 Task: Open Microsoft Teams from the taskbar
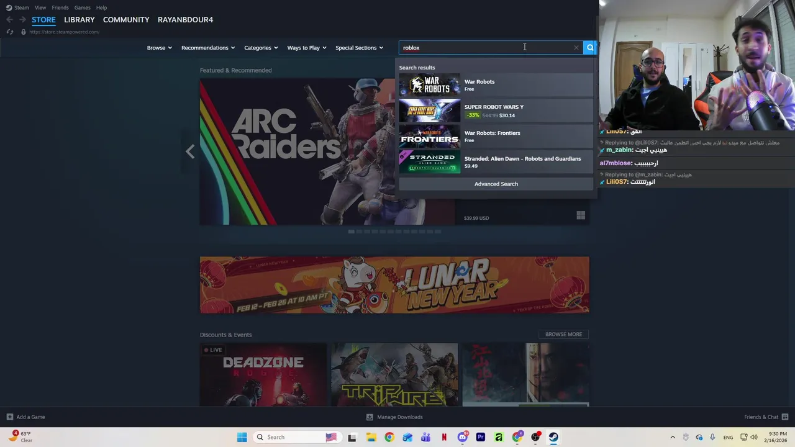pos(425,437)
